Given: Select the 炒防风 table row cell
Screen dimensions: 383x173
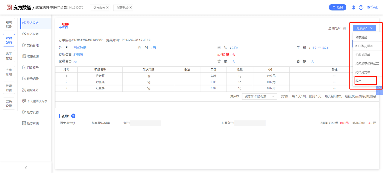Looking at the screenshot, I should (100, 82).
